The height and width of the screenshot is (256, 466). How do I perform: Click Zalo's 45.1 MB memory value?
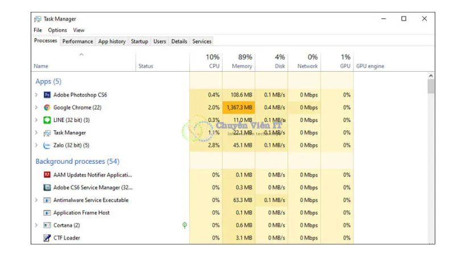[243, 145]
